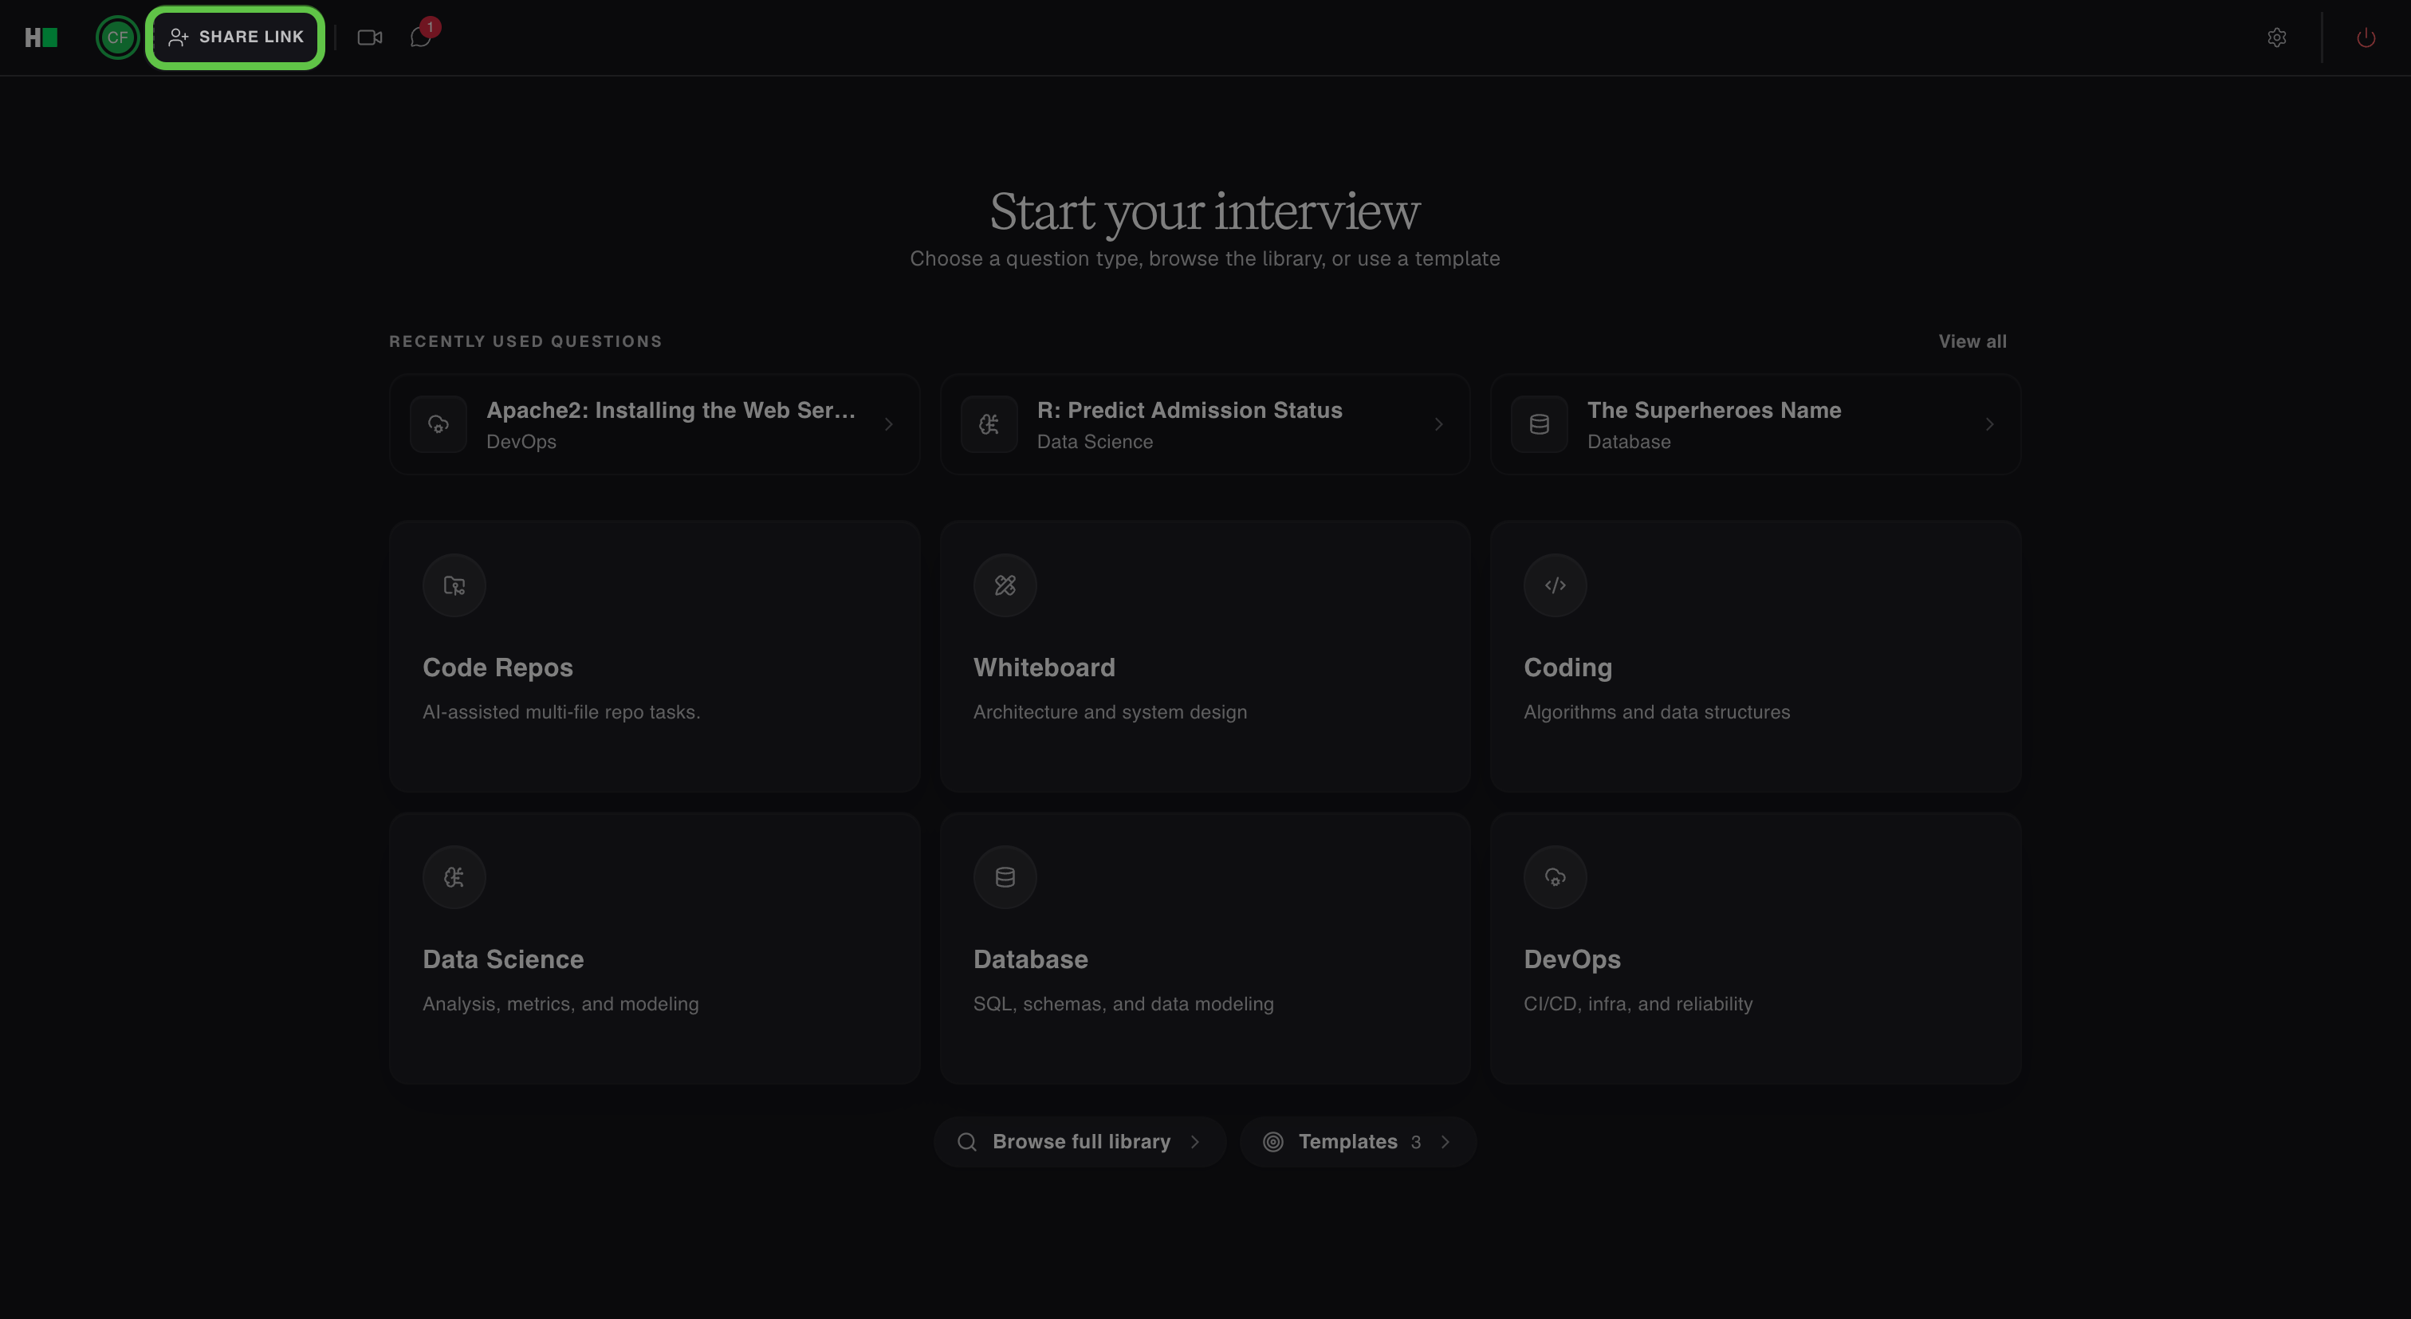Image resolution: width=2411 pixels, height=1319 pixels.
Task: Click "SQL, schemas, and data modeling" description
Action: (1123, 1005)
